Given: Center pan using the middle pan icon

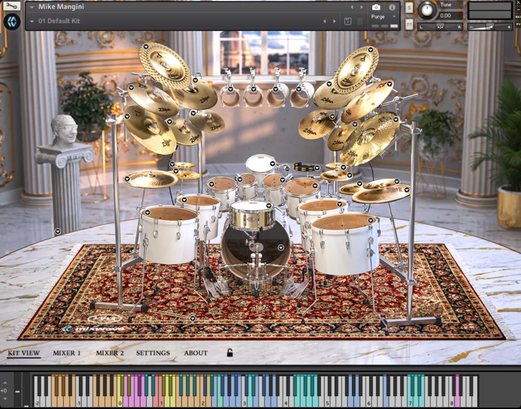Looking at the screenshot, I should click(440, 27).
